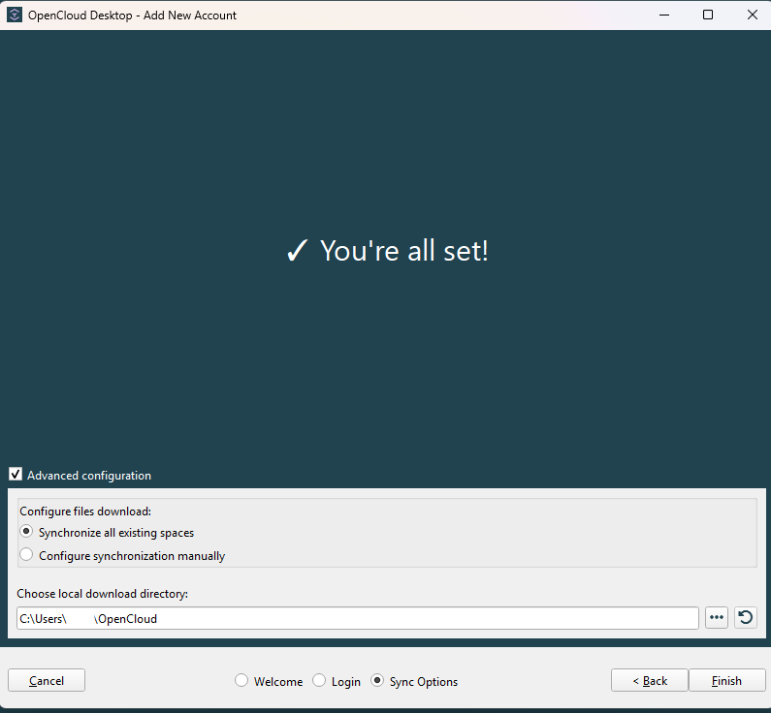The image size is (771, 713).
Task: Maximize the Add New Account window
Action: click(708, 15)
